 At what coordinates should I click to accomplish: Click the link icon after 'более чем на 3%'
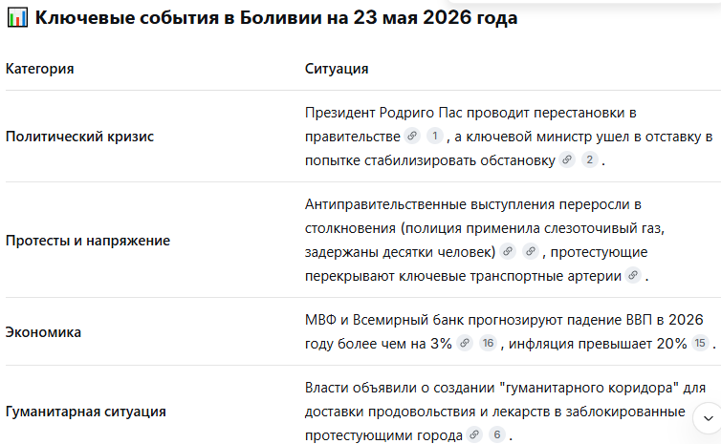(x=465, y=343)
